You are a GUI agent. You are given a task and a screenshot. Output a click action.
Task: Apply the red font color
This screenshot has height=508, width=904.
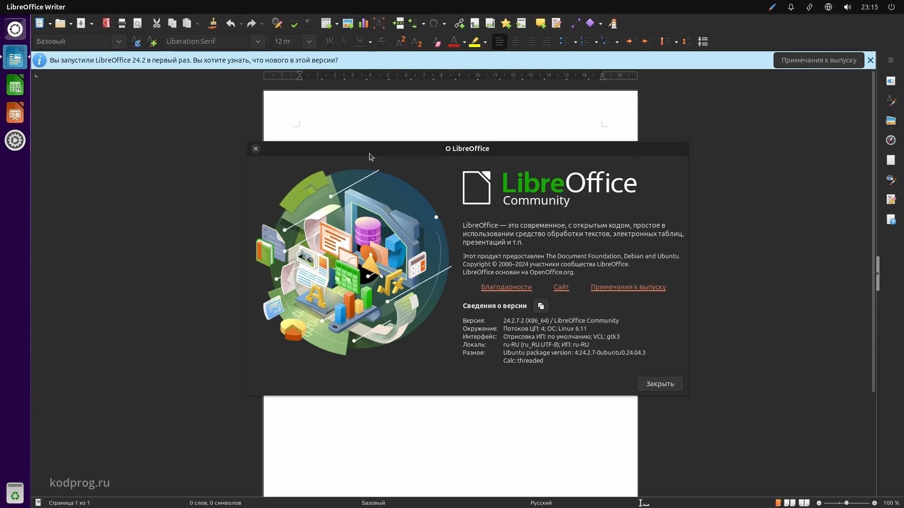(454, 41)
